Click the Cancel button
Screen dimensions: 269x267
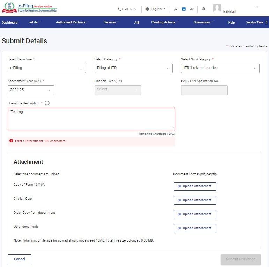point(20,259)
